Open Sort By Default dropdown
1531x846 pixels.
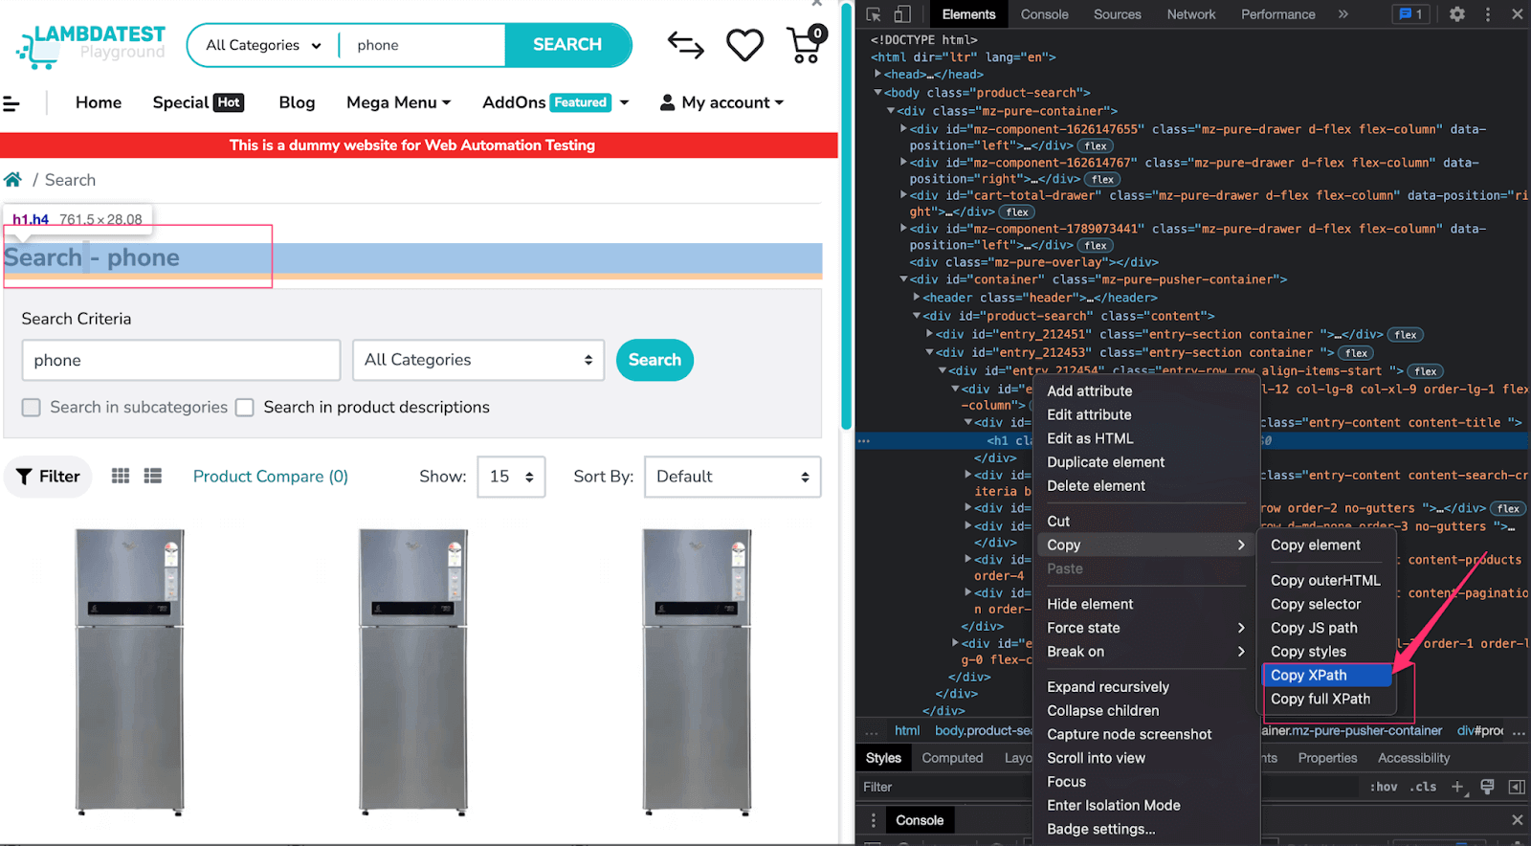pyautogui.click(x=733, y=477)
